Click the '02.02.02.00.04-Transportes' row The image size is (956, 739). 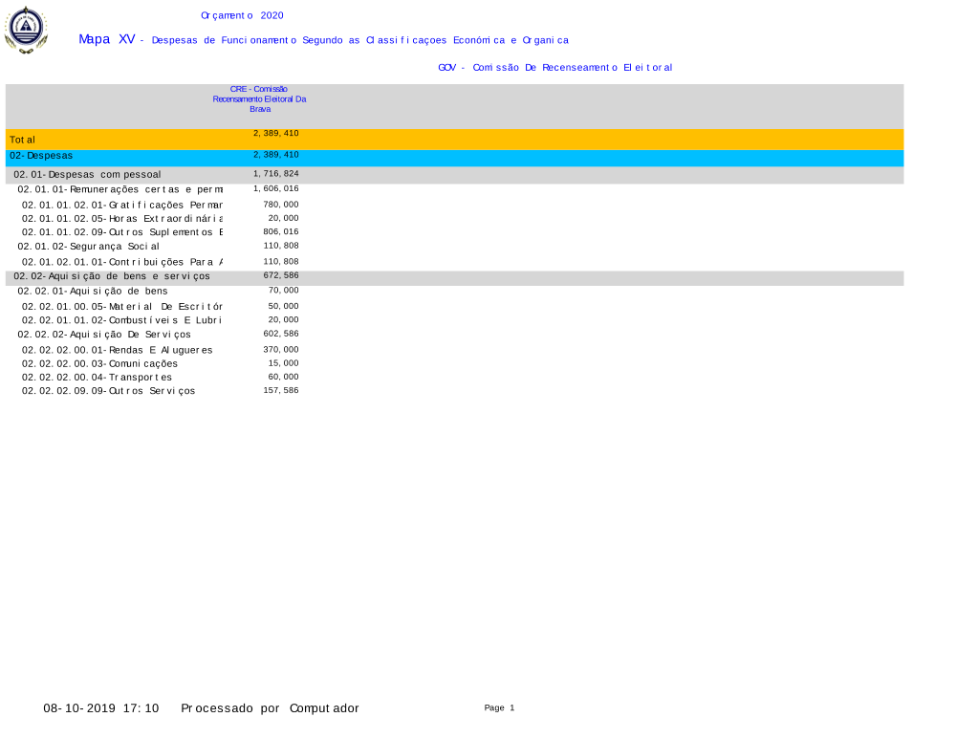(97, 378)
